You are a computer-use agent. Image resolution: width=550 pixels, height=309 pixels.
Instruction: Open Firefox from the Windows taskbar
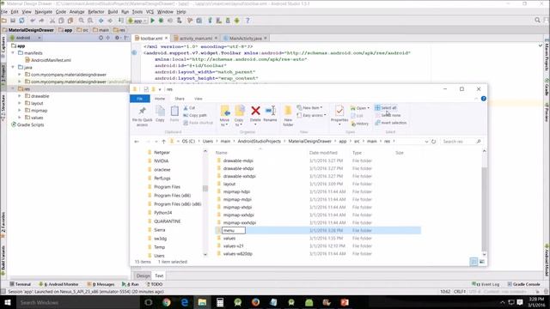point(255,302)
